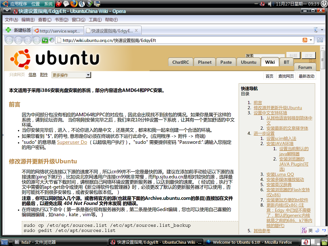The width and height of the screenshot is (328, 246).
Task: Open the 查看(C) menu
Action: [45, 20]
